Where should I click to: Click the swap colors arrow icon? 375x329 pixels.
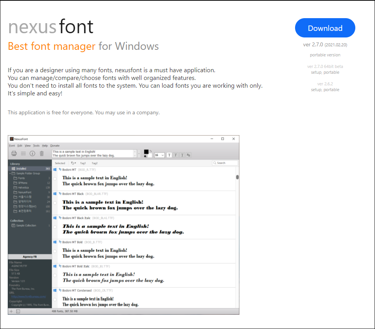point(151,151)
